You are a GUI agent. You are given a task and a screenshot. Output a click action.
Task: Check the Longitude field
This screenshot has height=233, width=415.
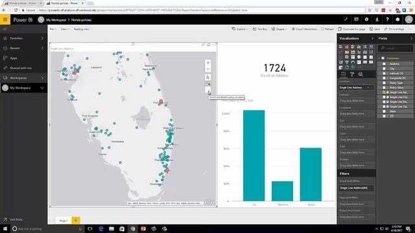tap(384, 78)
